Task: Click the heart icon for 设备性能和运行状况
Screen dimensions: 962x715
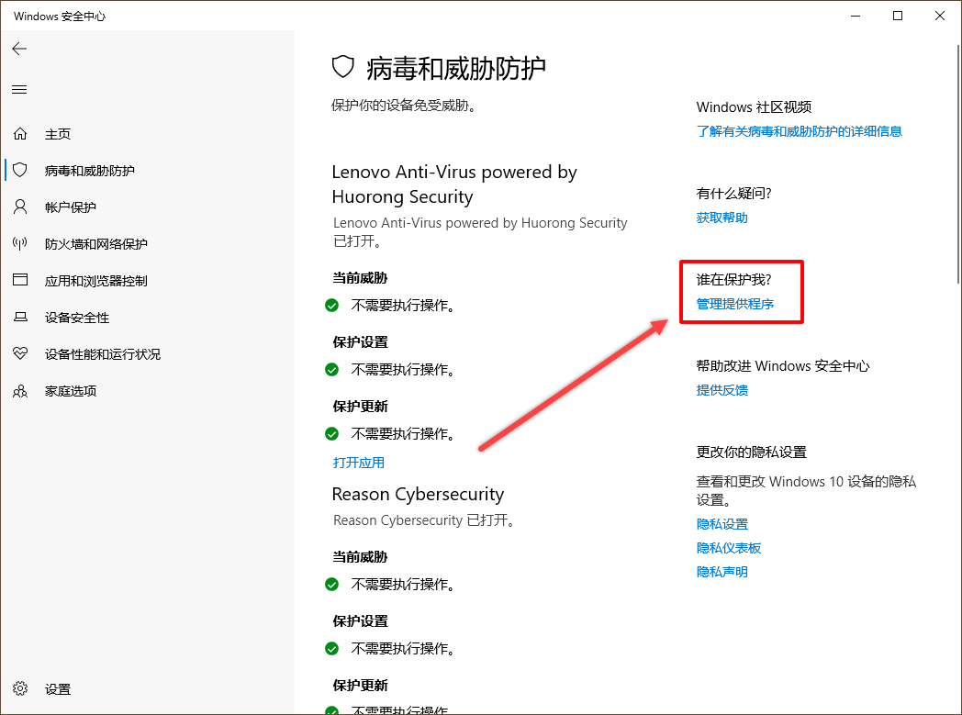Action: point(20,353)
